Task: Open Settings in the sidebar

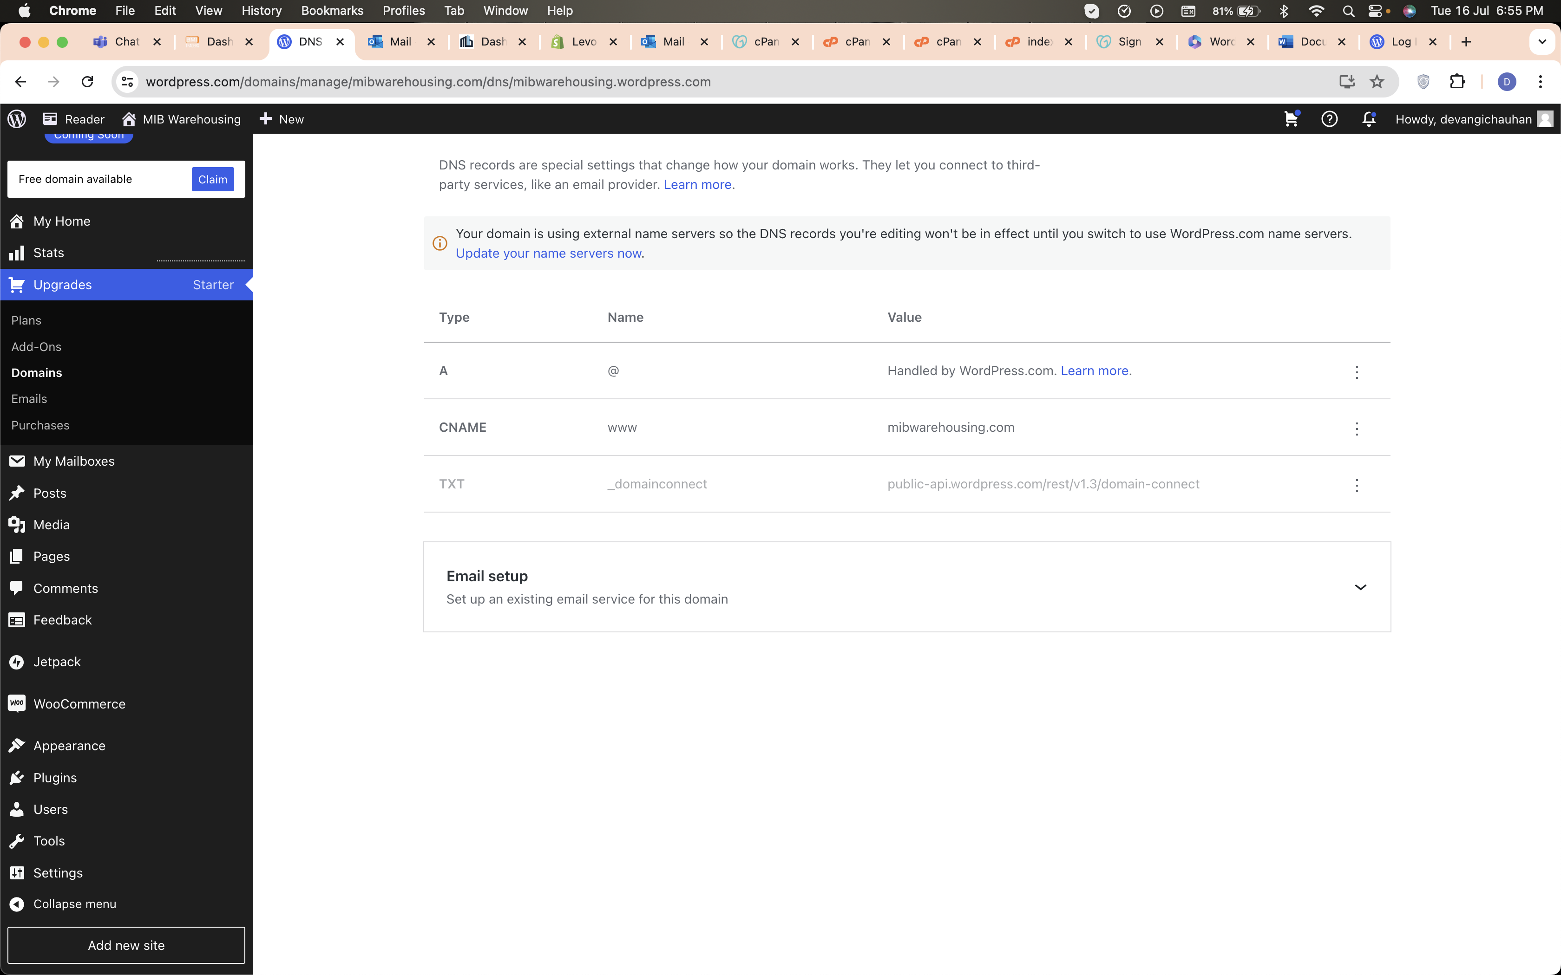Action: pyautogui.click(x=126, y=872)
